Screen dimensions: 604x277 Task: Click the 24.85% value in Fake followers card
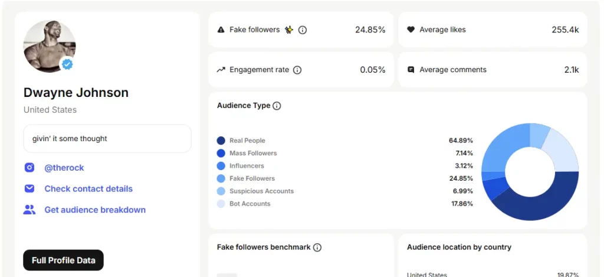370,30
